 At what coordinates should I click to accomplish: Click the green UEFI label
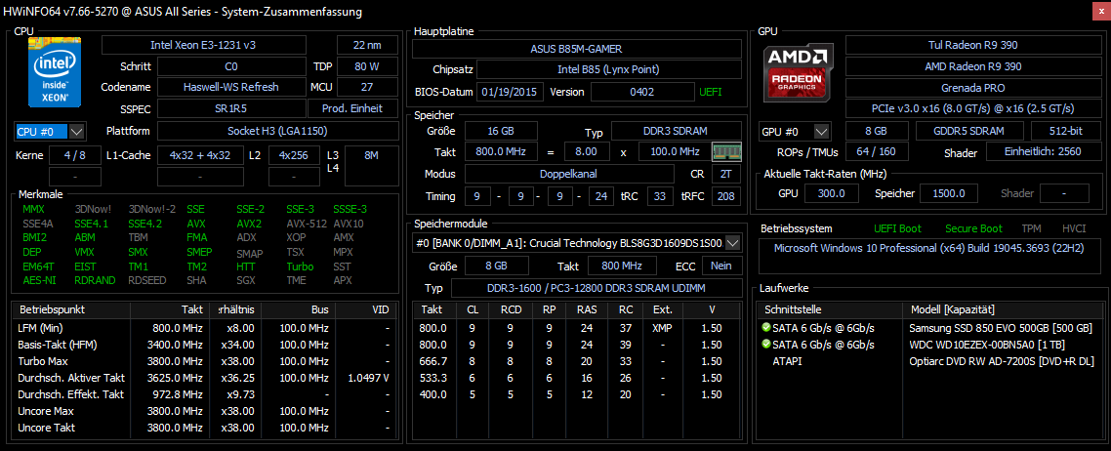712,92
